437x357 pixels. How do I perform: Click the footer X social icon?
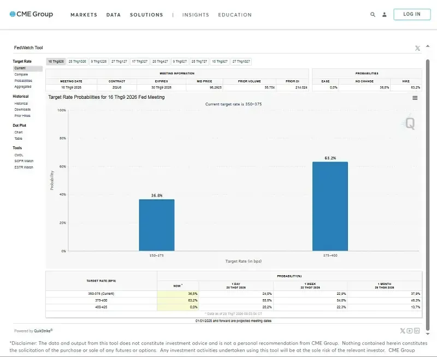click(403, 331)
